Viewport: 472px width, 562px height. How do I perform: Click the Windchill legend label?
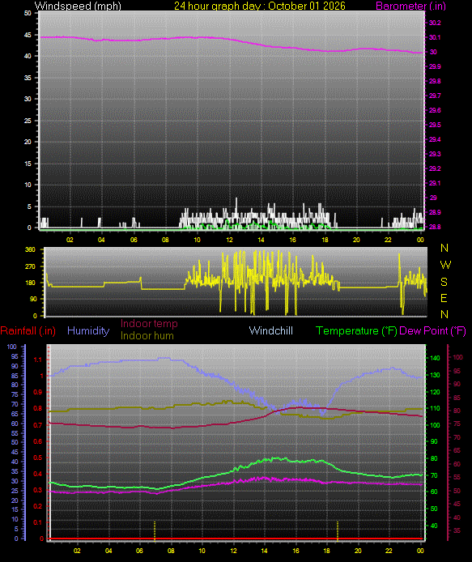pos(271,331)
